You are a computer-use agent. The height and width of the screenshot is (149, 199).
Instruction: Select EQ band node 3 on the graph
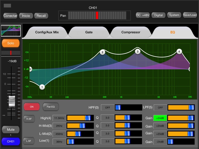pyautogui.click(x=137, y=51)
